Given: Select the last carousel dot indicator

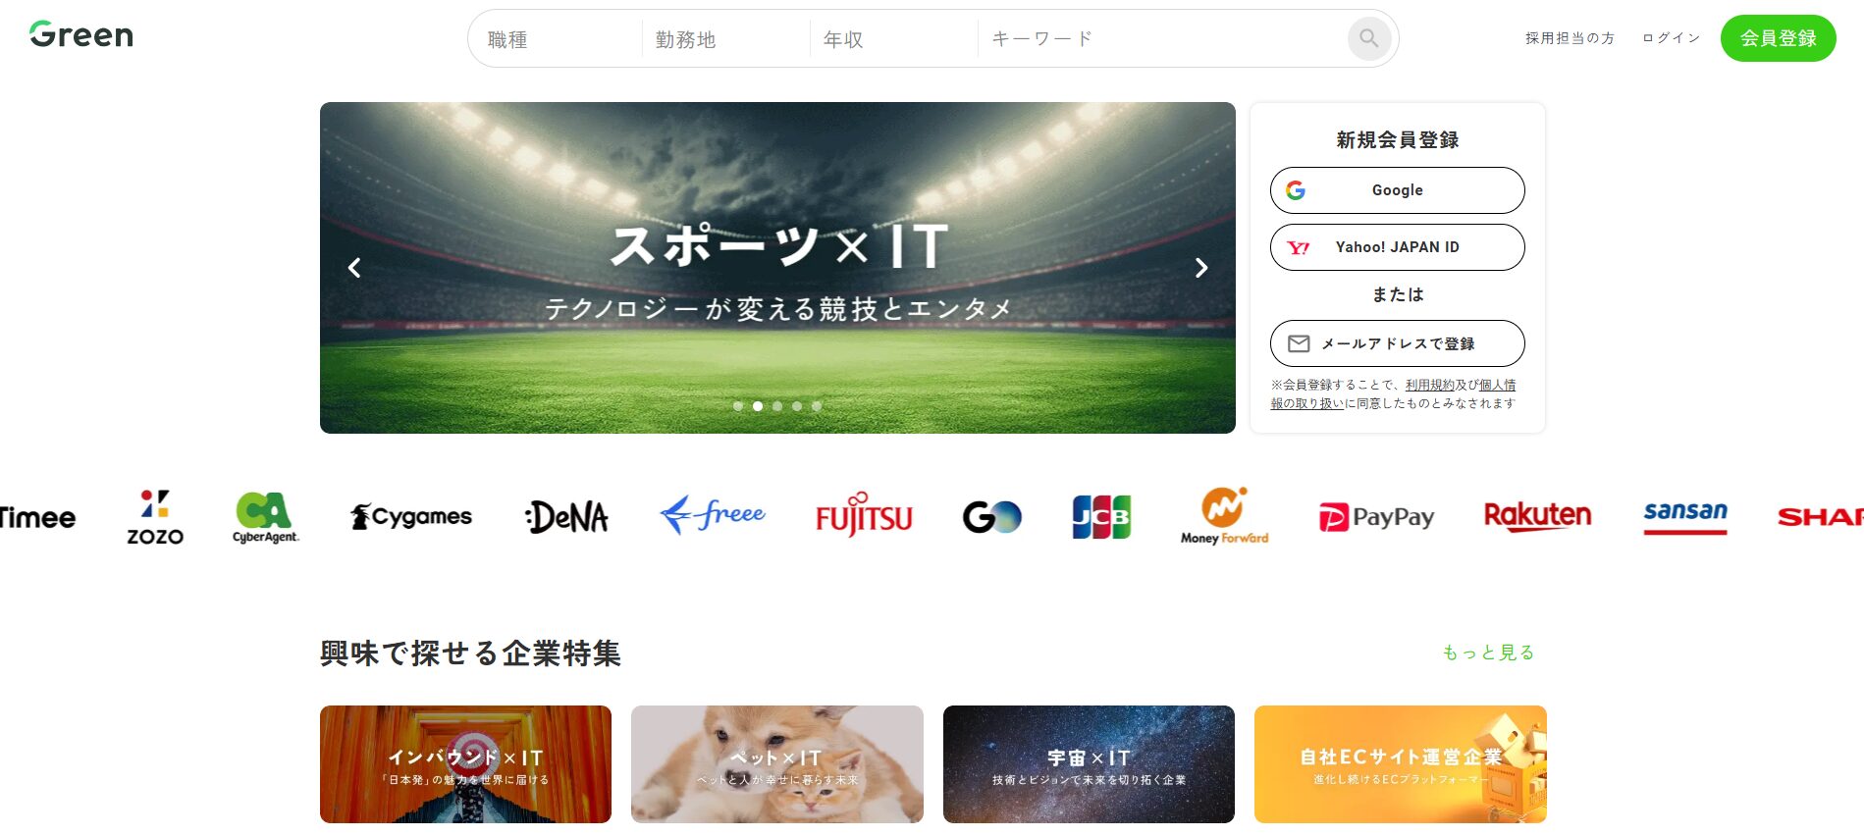Looking at the screenshot, I should click(x=817, y=406).
